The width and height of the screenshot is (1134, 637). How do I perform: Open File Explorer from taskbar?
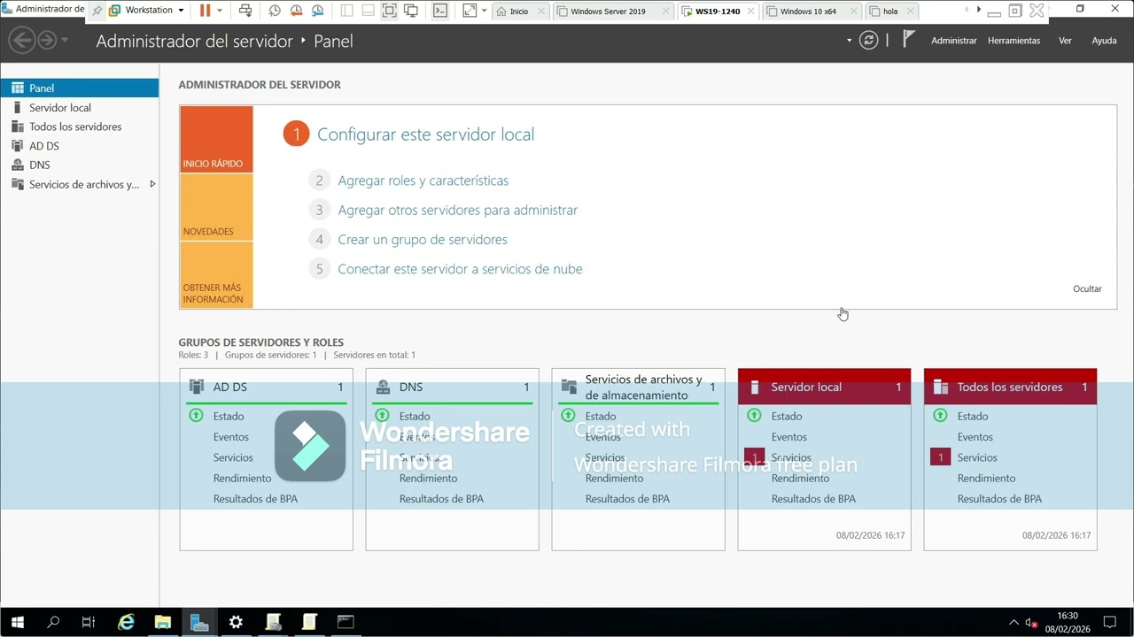coord(162,622)
